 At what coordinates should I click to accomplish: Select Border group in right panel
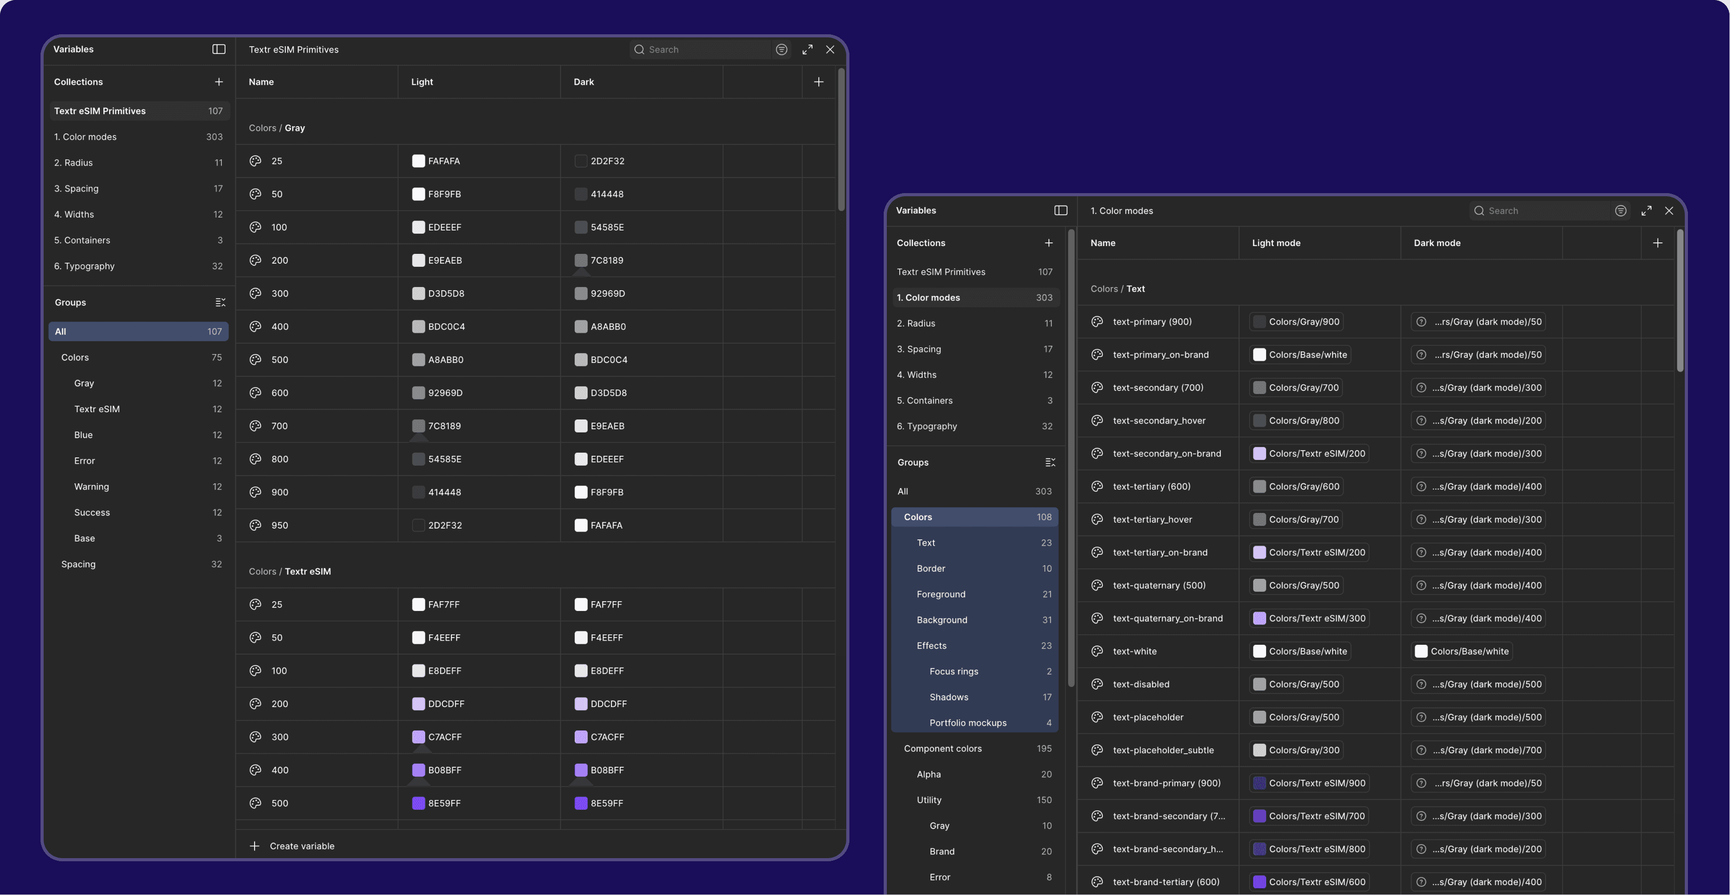pos(930,568)
